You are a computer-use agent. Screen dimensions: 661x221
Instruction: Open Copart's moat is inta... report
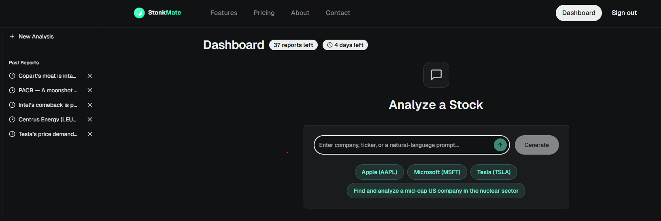(47, 76)
